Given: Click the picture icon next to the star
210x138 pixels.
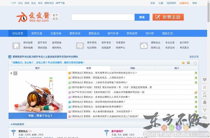Looking at the screenshot, I should coord(188,63).
